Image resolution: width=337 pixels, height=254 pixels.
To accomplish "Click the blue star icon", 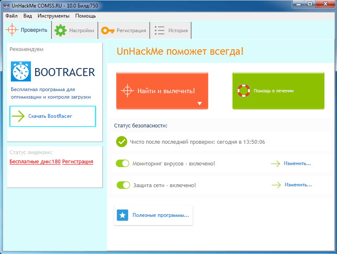I will pos(123,215).
